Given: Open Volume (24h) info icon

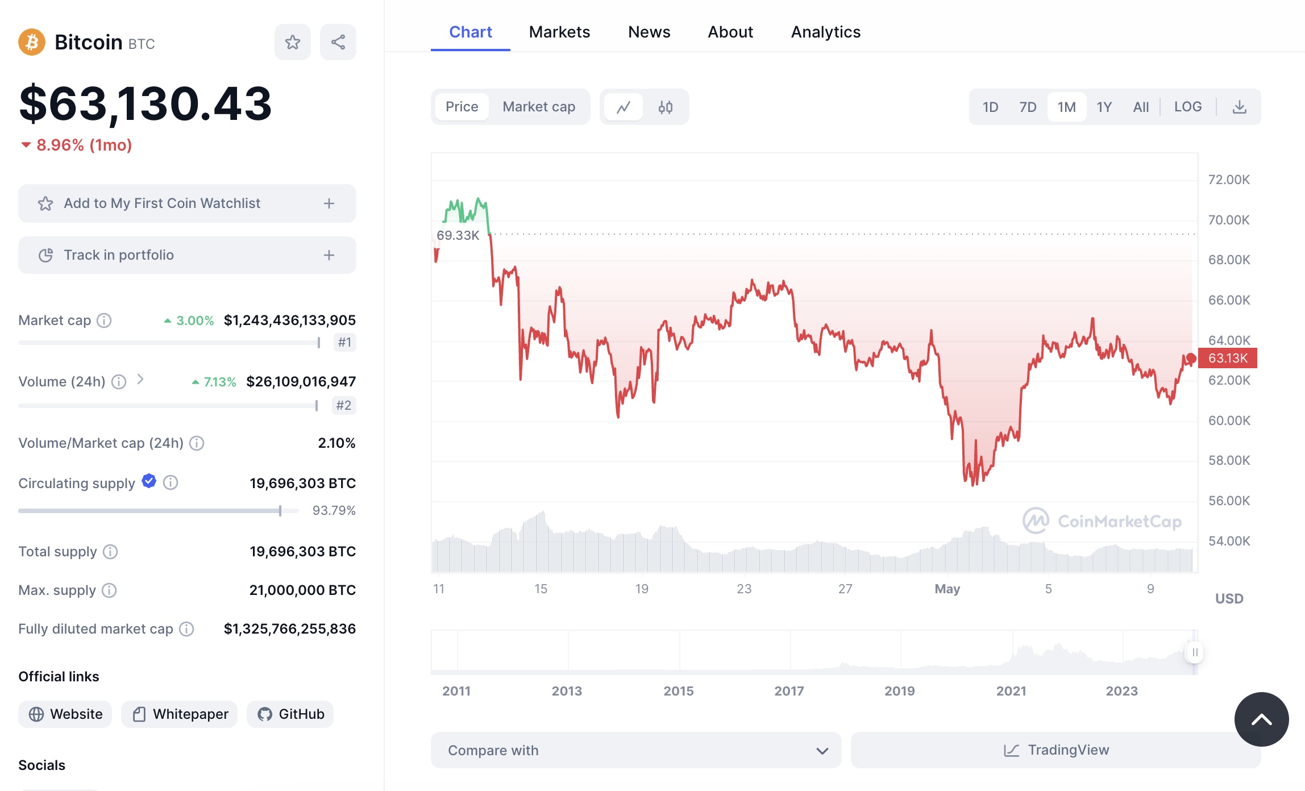Looking at the screenshot, I should click(119, 382).
